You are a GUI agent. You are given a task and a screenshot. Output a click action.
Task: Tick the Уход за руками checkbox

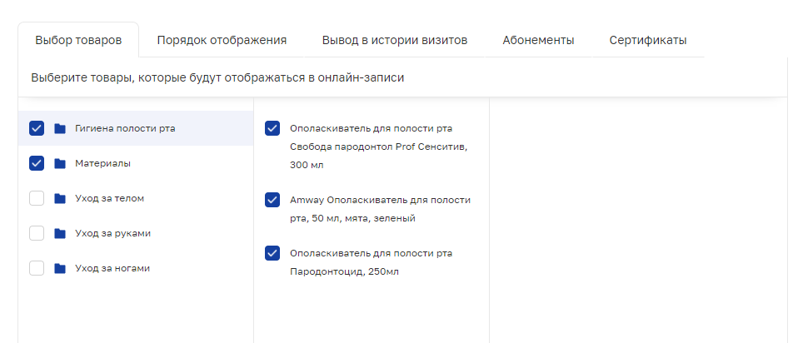click(37, 233)
